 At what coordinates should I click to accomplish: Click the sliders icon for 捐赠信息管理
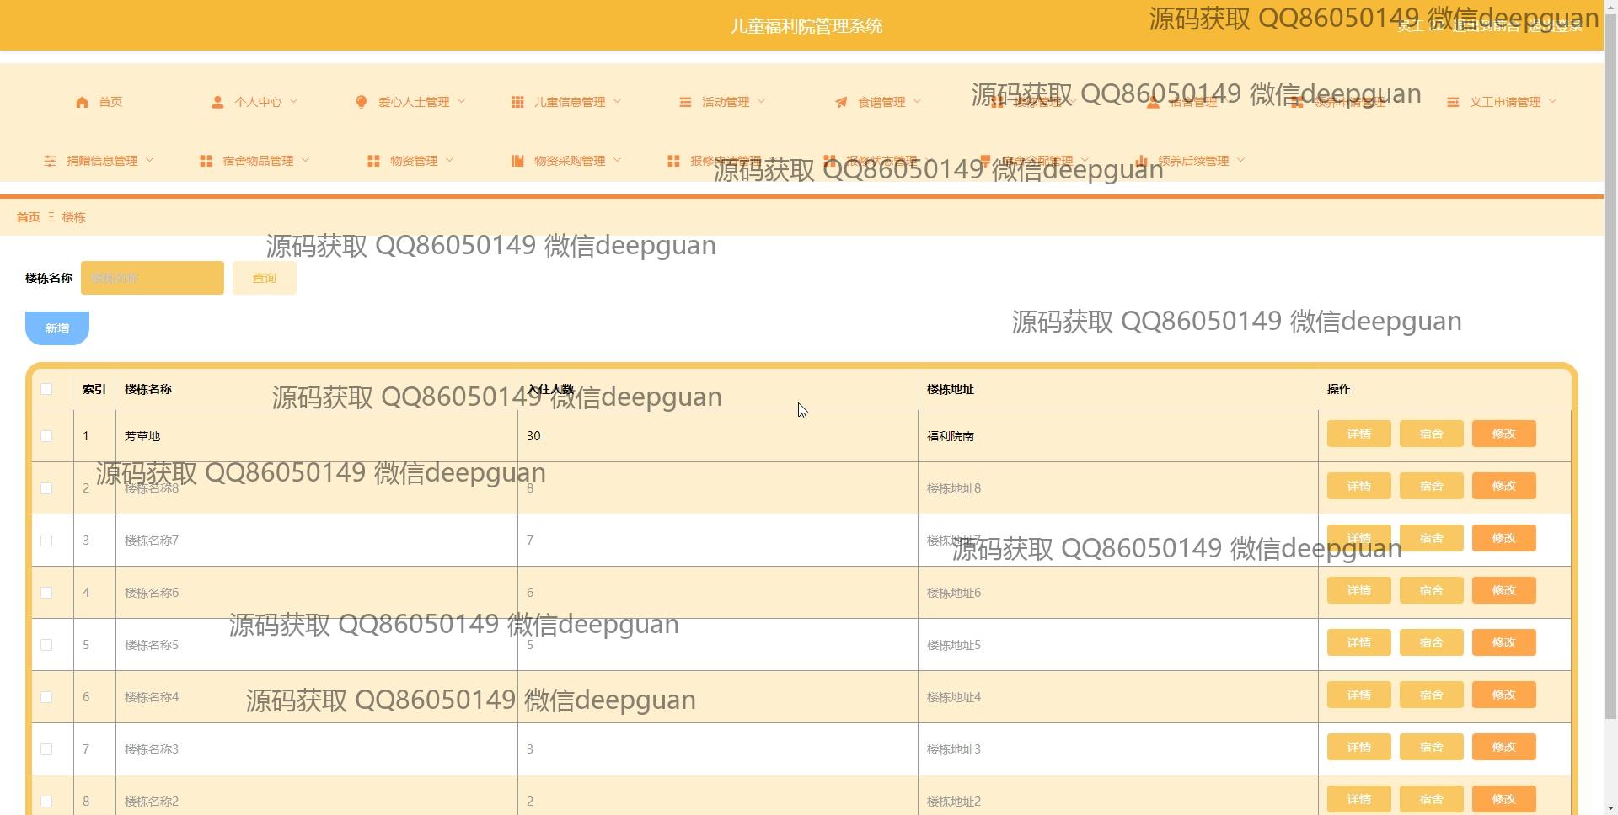pyautogui.click(x=51, y=161)
